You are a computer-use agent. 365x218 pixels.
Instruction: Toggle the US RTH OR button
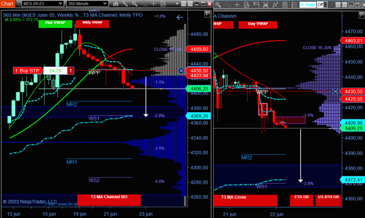pos(328,200)
